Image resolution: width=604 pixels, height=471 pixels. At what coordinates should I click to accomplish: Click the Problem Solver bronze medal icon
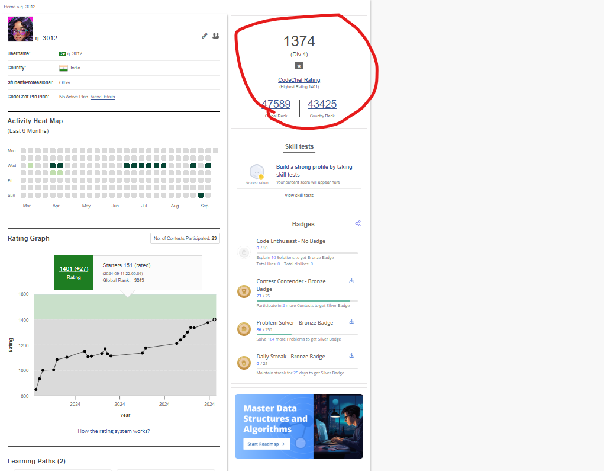[x=244, y=329]
